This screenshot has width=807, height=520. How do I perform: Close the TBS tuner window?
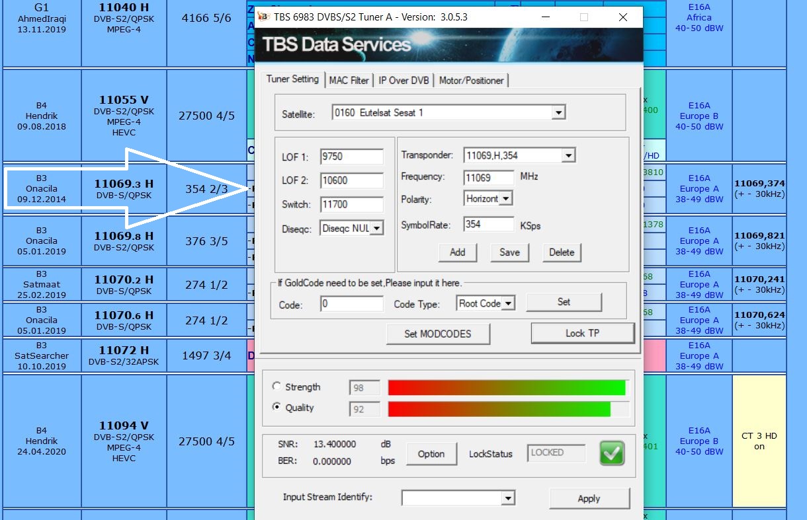coord(623,17)
